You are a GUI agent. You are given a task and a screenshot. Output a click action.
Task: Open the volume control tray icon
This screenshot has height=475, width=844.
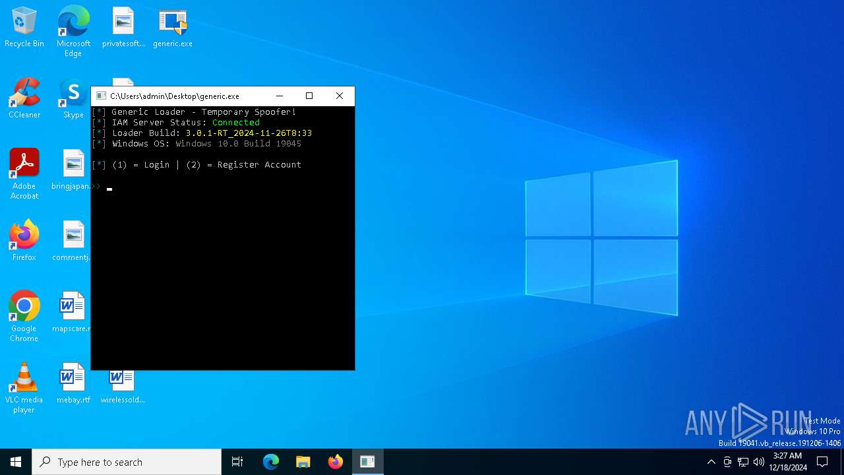759,462
